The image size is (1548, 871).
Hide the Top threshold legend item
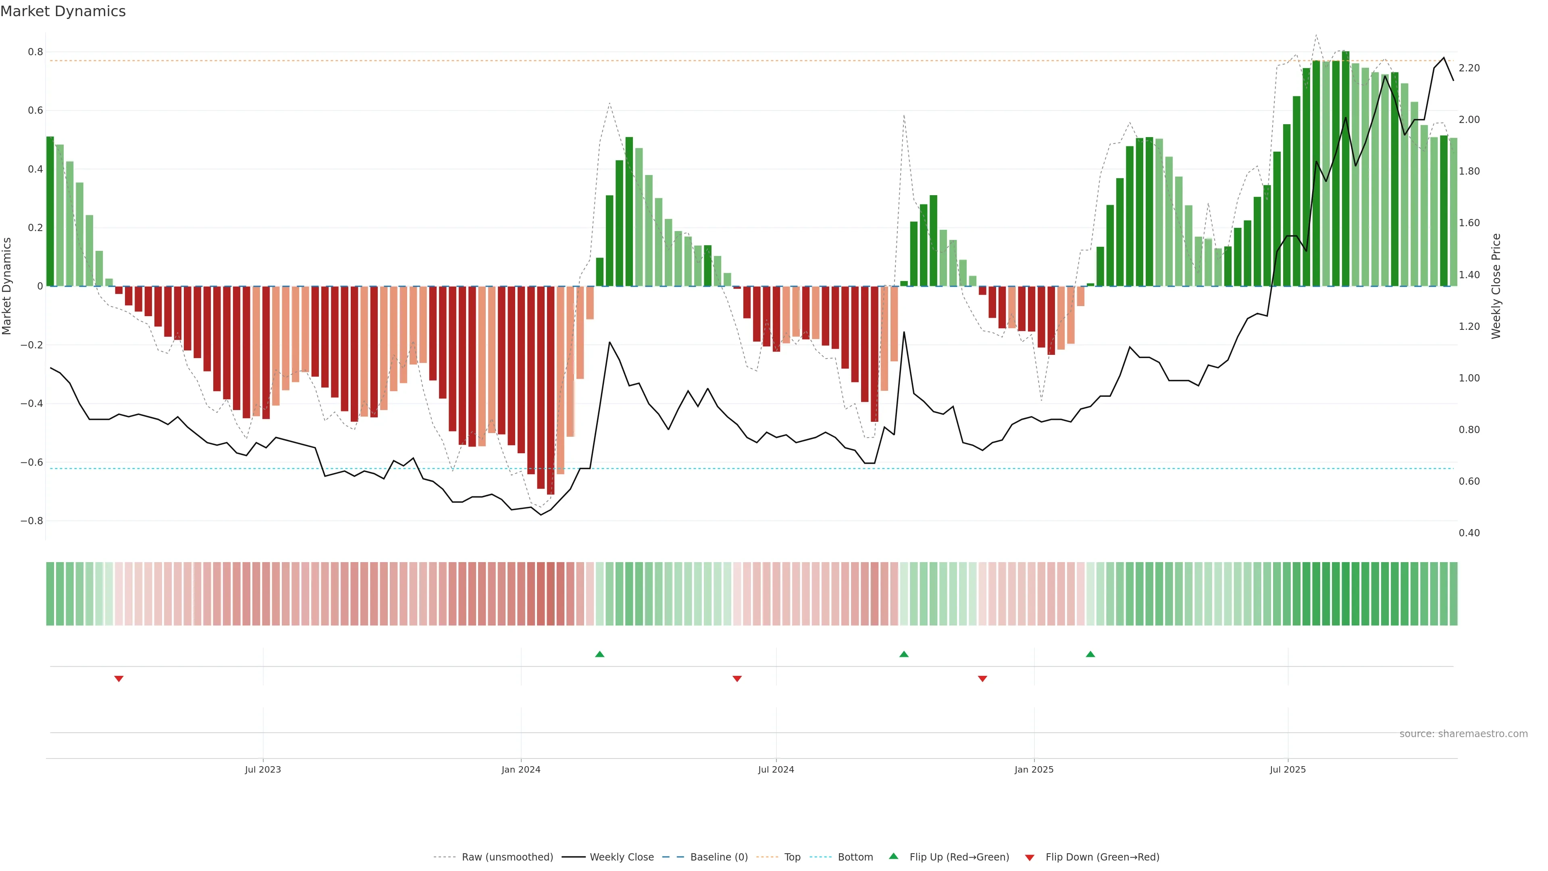(x=792, y=857)
